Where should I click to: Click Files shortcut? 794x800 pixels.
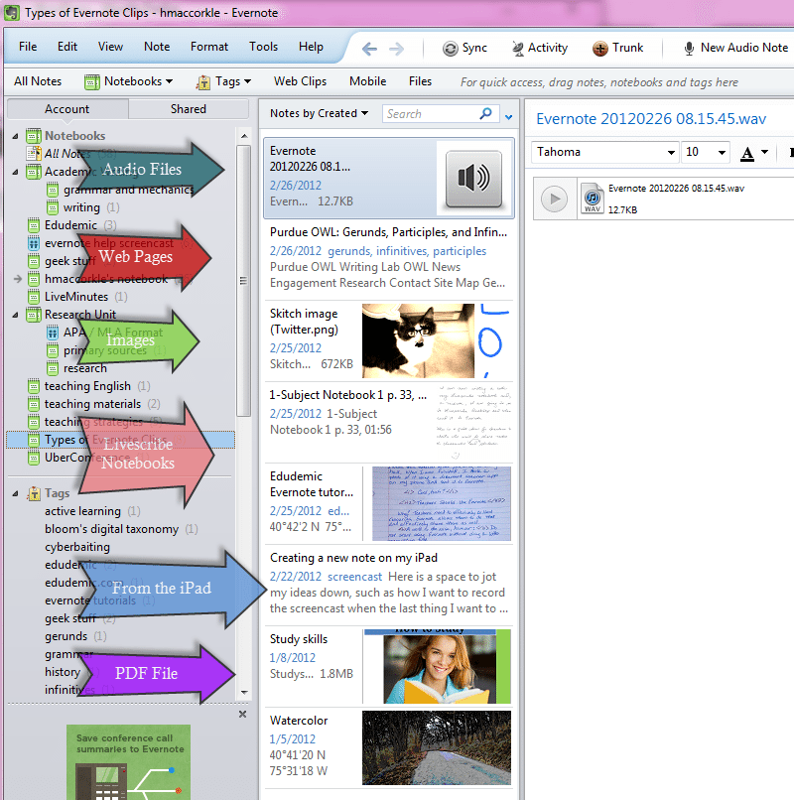pos(420,81)
